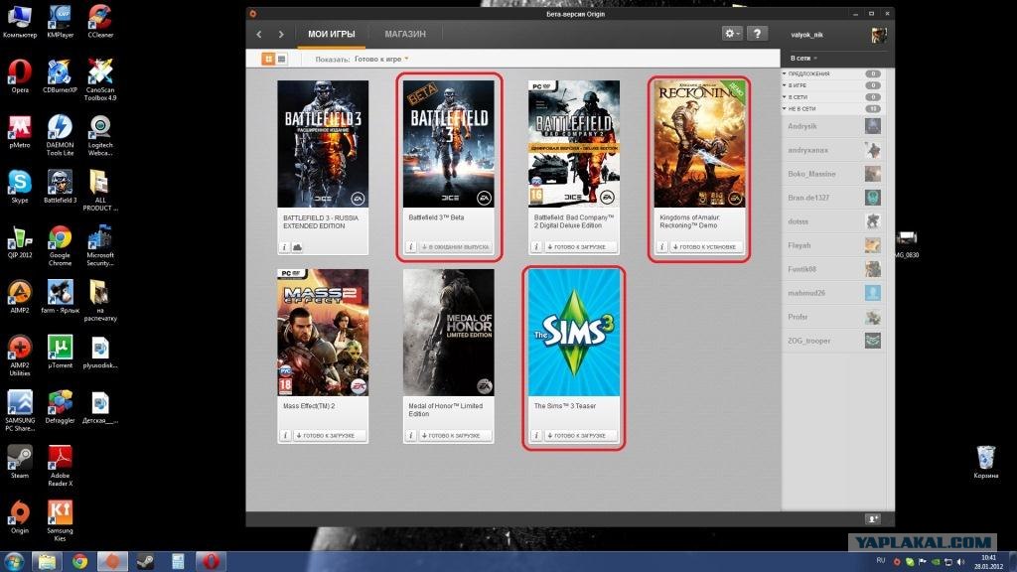This screenshot has height=572, width=1017.
Task: Click cloud icon under Battlefield 3 Extended Edition
Action: coord(297,247)
